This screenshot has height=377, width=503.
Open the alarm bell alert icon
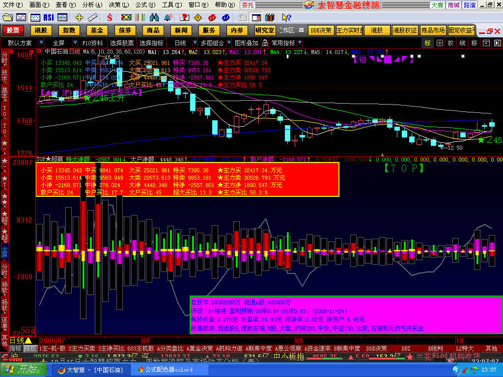pos(168,17)
